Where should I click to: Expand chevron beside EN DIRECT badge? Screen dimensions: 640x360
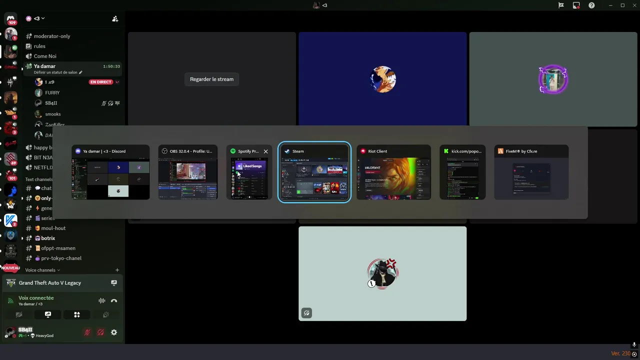coord(117,82)
